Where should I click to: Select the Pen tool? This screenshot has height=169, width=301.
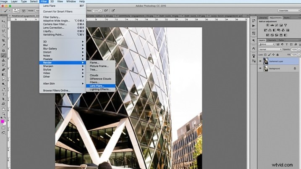point(3,90)
